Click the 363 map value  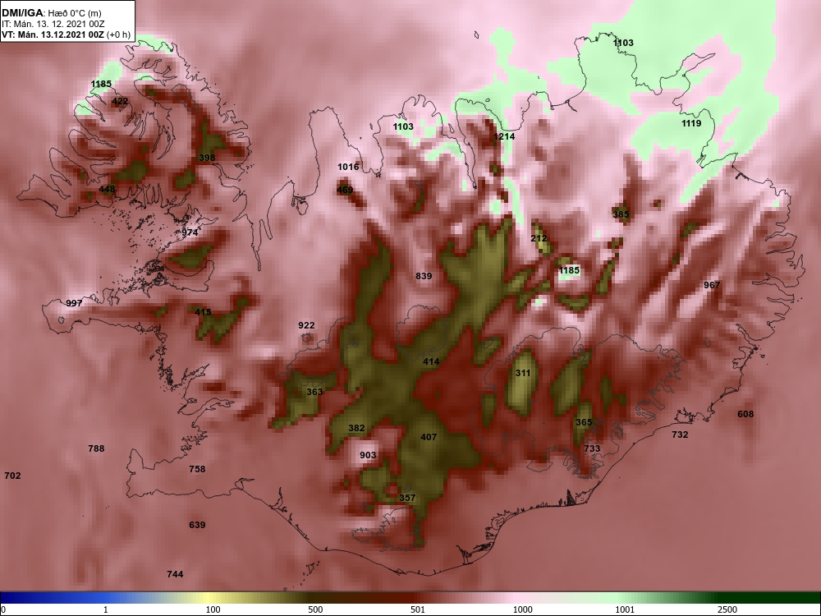coord(314,392)
